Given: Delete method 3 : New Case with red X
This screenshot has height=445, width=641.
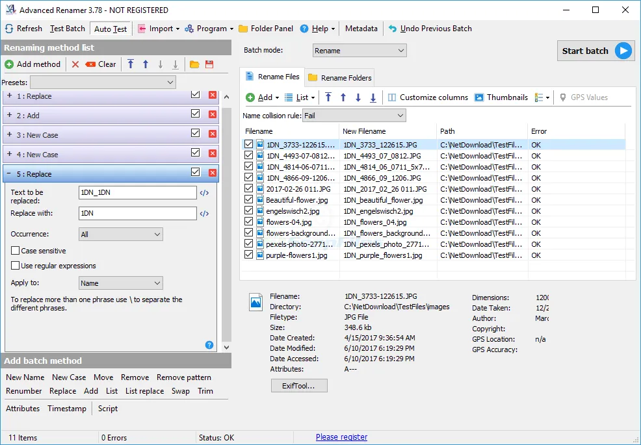Looking at the screenshot, I should pyautogui.click(x=213, y=134).
